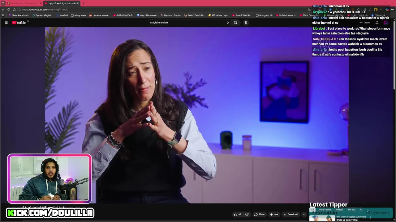Open 'Ziperto - A Digital...' bookmark
This screenshot has height=222, width=396.
pos(42,15)
